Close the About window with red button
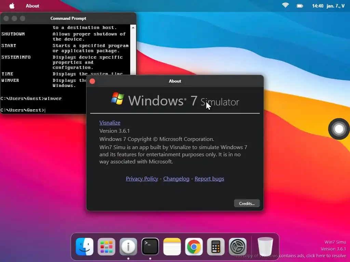 tap(92, 81)
